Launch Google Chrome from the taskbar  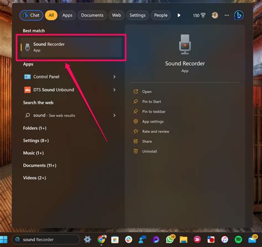(x=102, y=240)
